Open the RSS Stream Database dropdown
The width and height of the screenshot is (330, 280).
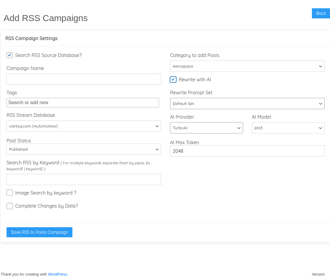coord(84,126)
